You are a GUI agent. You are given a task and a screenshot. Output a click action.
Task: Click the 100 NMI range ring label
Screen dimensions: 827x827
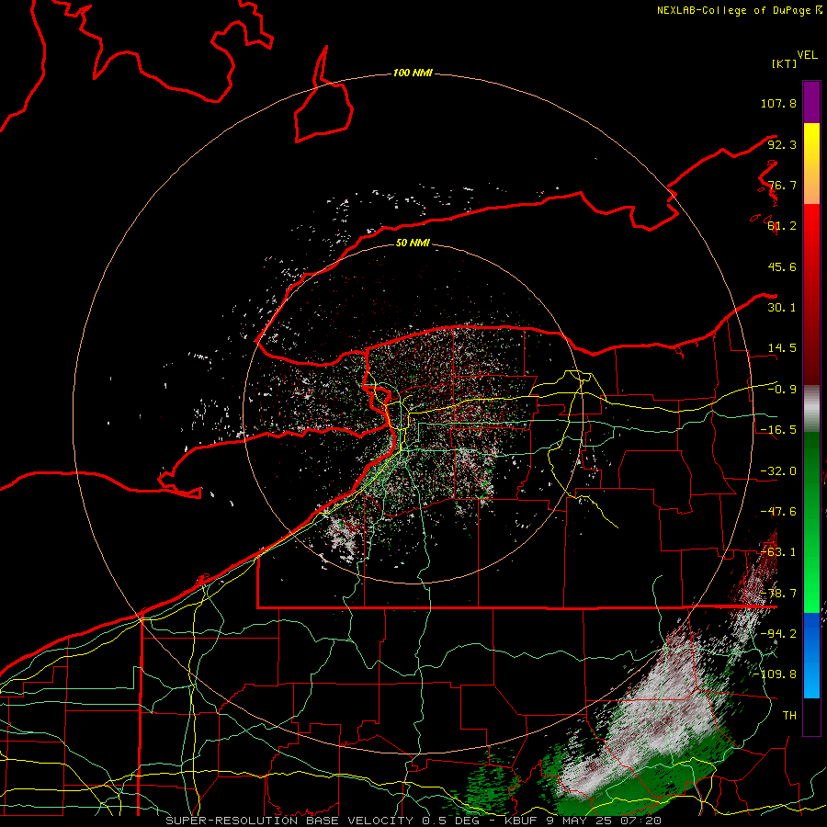coord(413,73)
